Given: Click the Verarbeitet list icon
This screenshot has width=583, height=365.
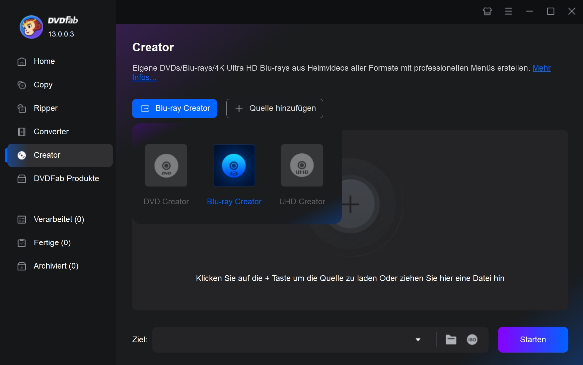Looking at the screenshot, I should pyautogui.click(x=22, y=220).
